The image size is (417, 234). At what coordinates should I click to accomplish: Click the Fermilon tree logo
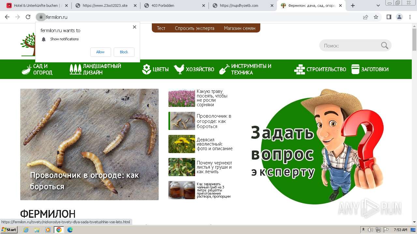coord(28,45)
